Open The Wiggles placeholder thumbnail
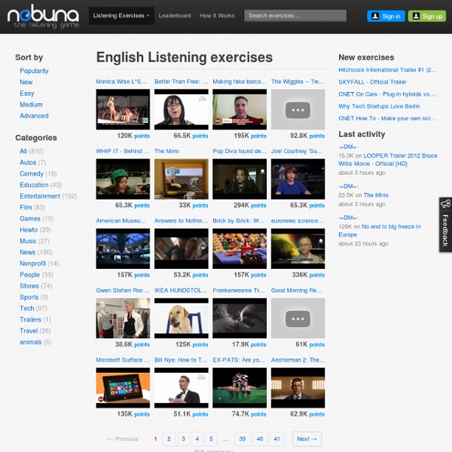The height and width of the screenshot is (452, 452). pos(298,109)
